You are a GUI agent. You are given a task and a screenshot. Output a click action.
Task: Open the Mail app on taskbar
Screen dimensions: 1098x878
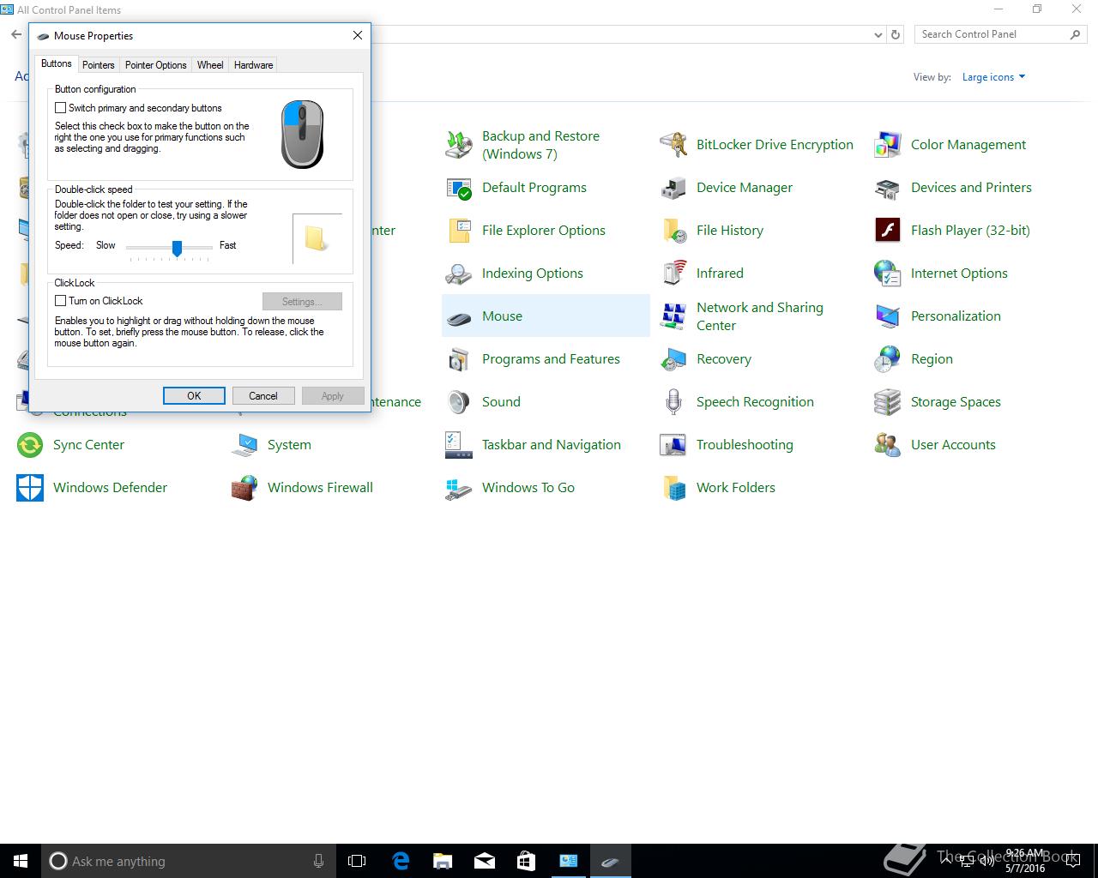(x=484, y=861)
